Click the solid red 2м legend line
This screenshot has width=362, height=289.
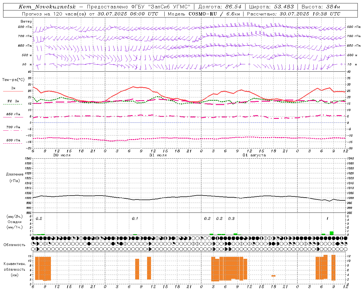13,91
